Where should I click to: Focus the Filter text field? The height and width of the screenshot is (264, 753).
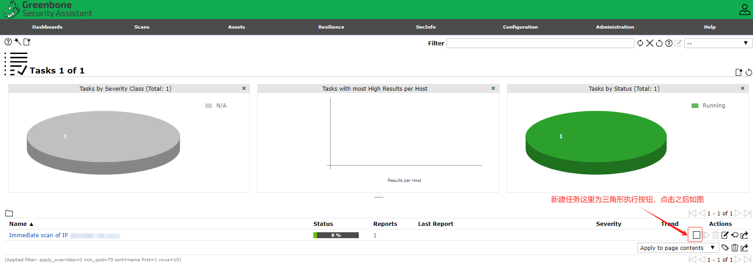pyautogui.click(x=540, y=43)
